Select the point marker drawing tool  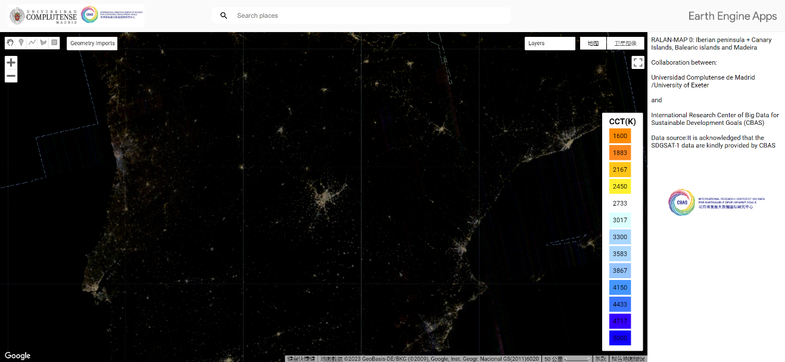[21, 43]
